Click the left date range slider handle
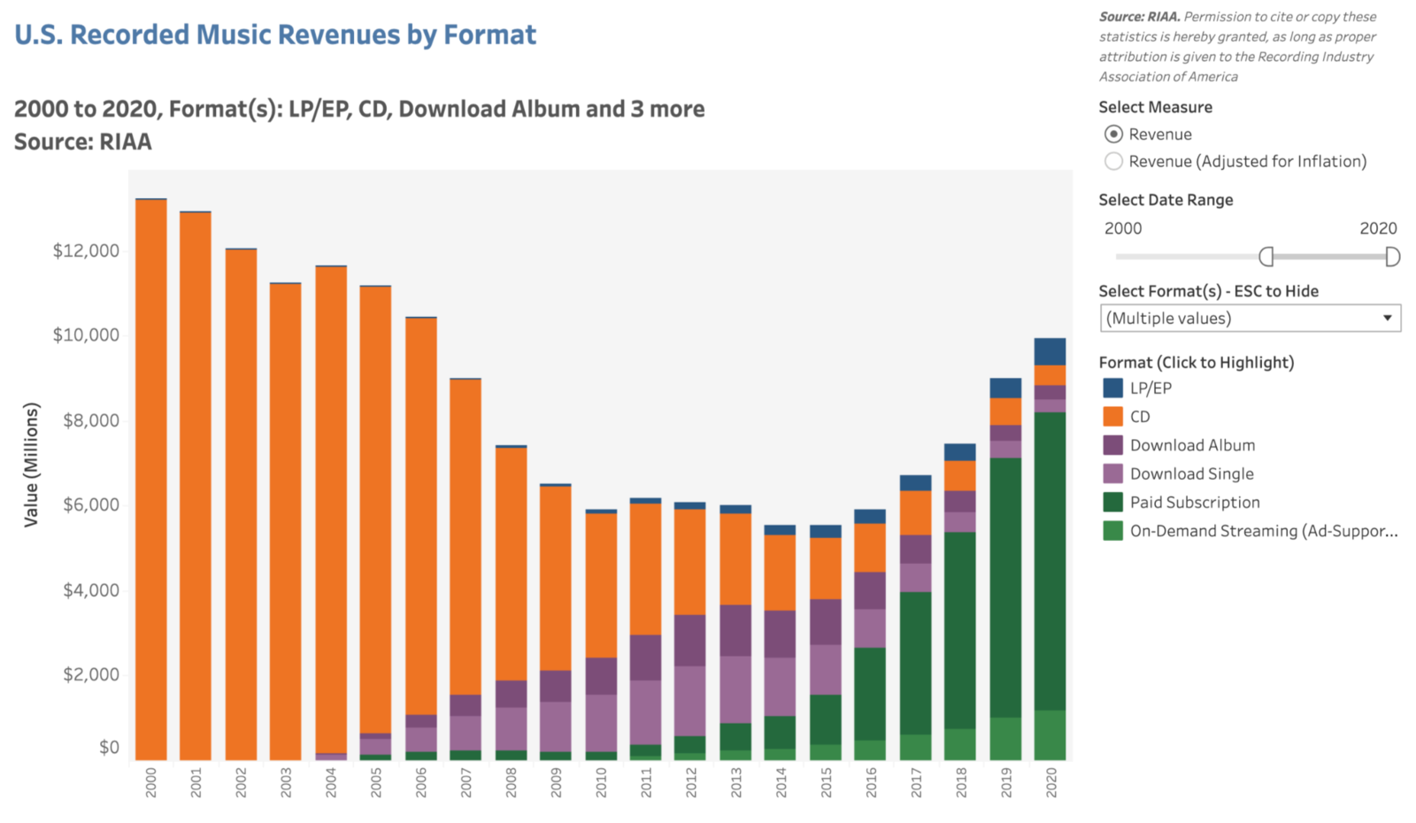1416x823 pixels. (x=1266, y=257)
